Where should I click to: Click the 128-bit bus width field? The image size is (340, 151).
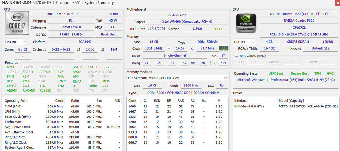pyautogui.click(x=327, y=42)
